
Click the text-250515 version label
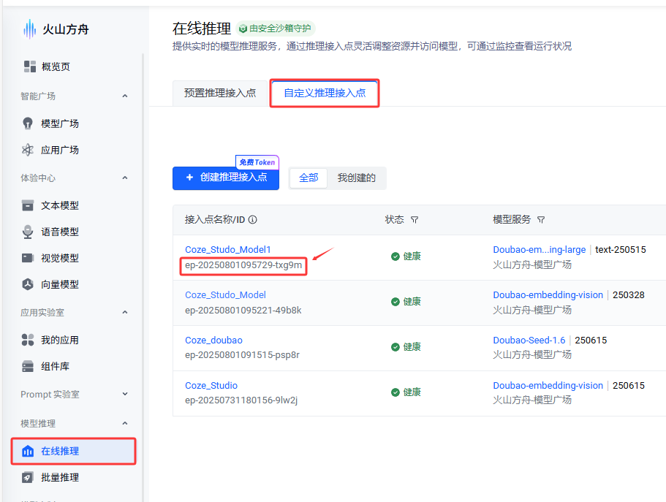[620, 250]
